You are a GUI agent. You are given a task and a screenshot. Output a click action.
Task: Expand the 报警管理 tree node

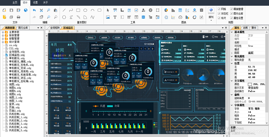(x=3, y=39)
